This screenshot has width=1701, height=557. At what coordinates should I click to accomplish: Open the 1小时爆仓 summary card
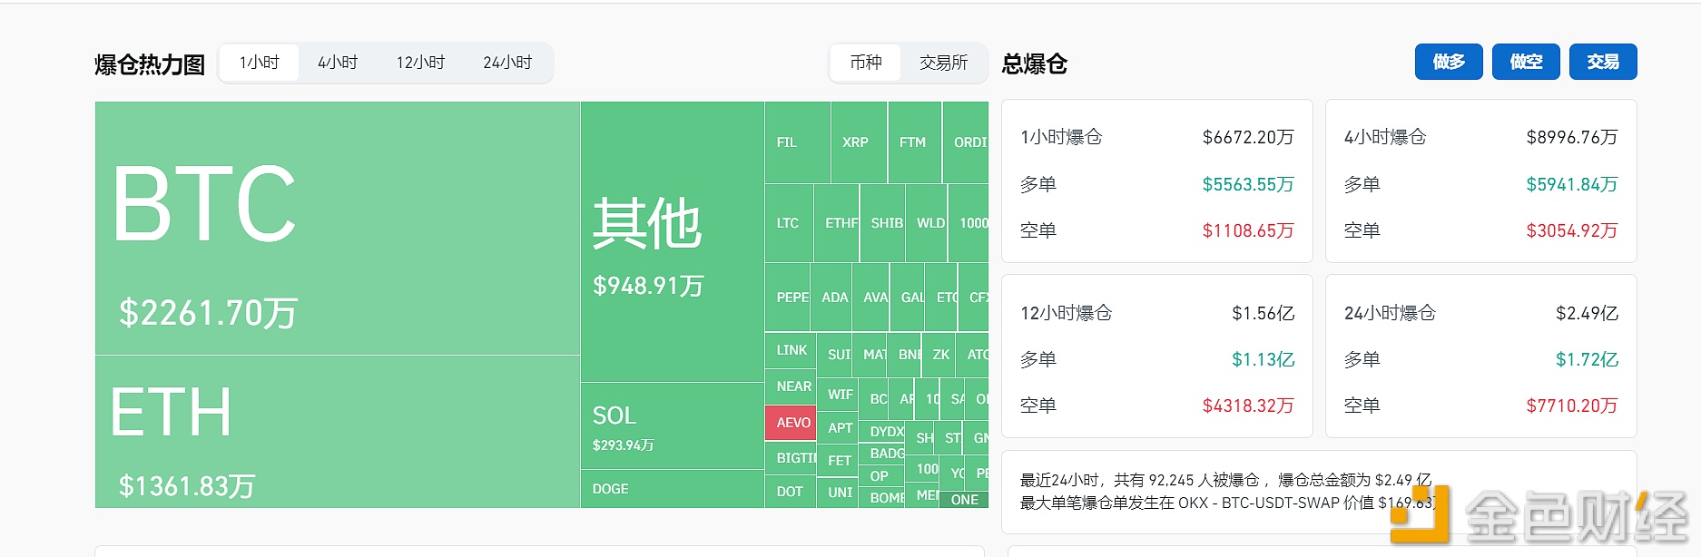click(x=1156, y=181)
